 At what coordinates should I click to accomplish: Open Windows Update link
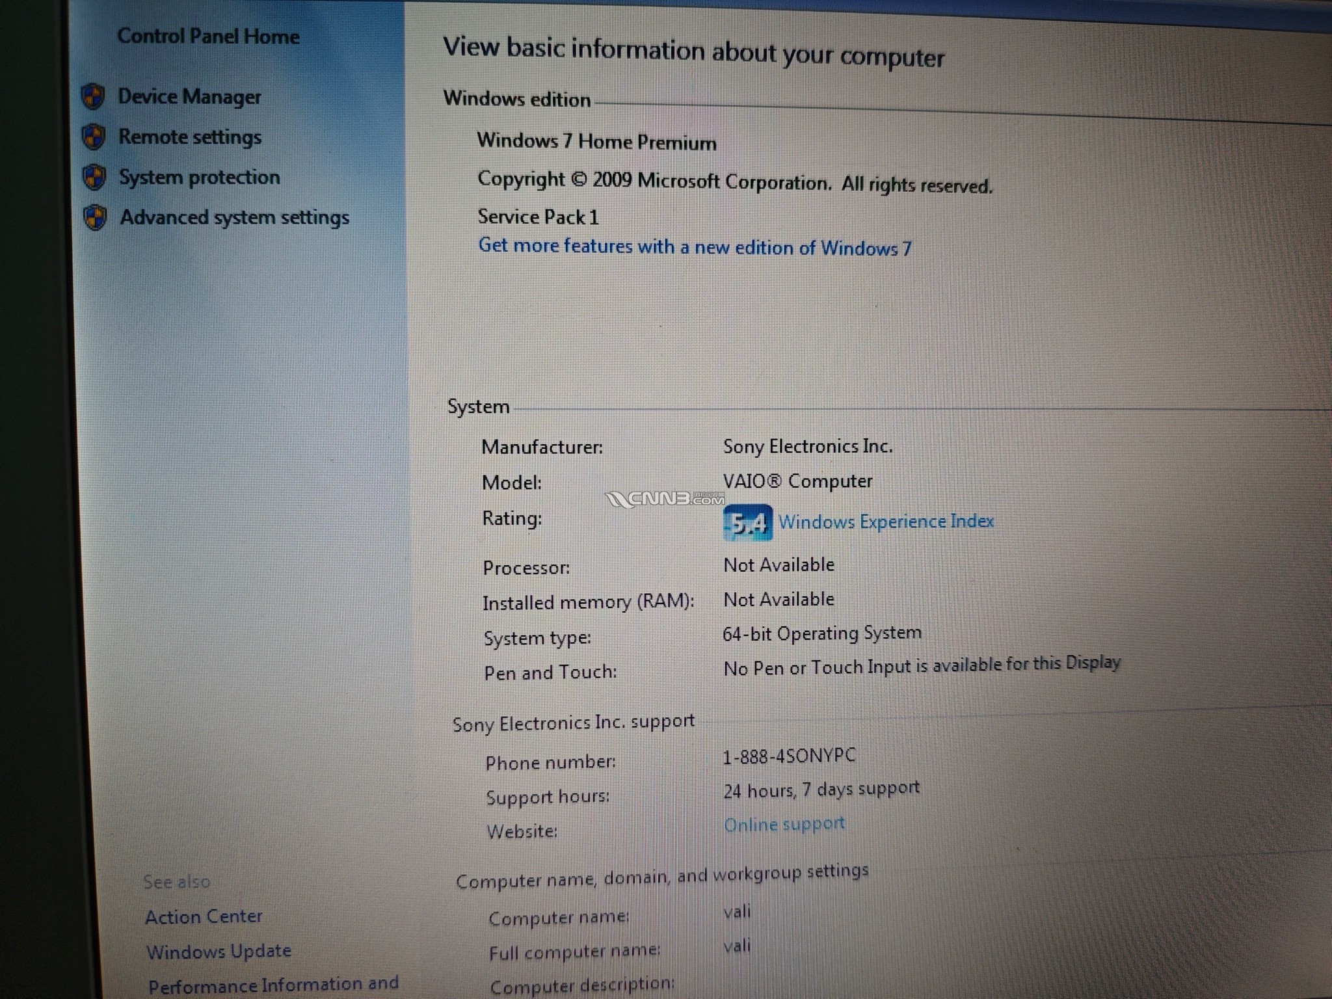point(219,952)
